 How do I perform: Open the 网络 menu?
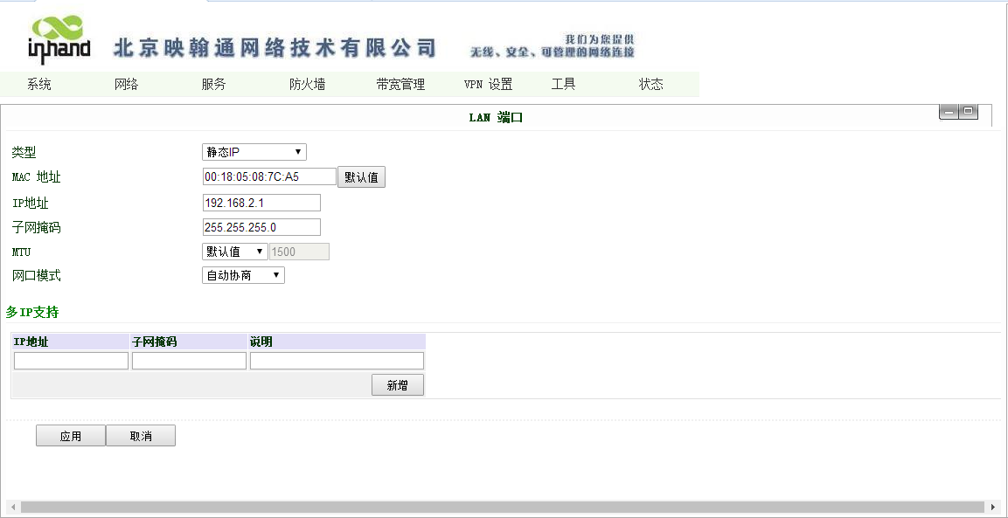pyautogui.click(x=127, y=85)
